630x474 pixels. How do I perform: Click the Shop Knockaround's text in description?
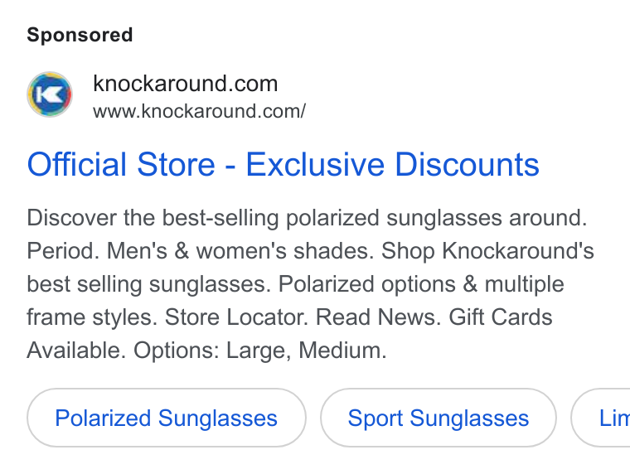[x=487, y=251]
